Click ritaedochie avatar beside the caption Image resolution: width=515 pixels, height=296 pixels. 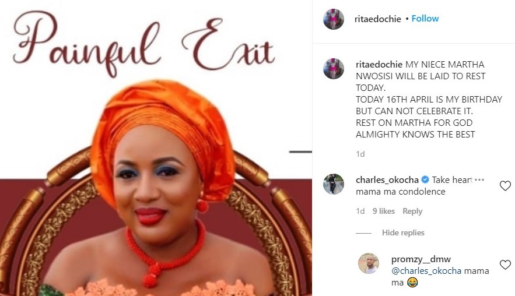click(x=334, y=69)
